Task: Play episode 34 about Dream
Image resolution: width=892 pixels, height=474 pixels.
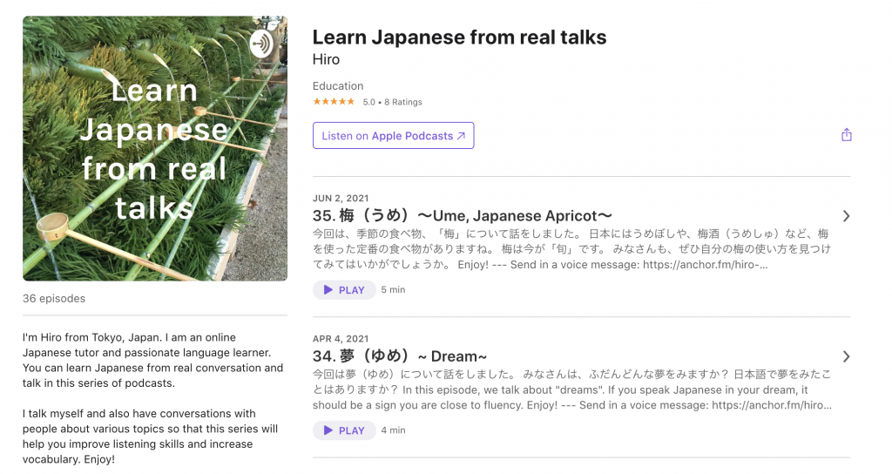Action: (x=344, y=430)
